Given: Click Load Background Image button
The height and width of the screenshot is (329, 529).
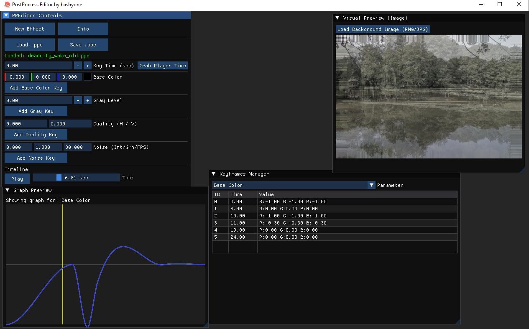Looking at the screenshot, I should click(383, 29).
